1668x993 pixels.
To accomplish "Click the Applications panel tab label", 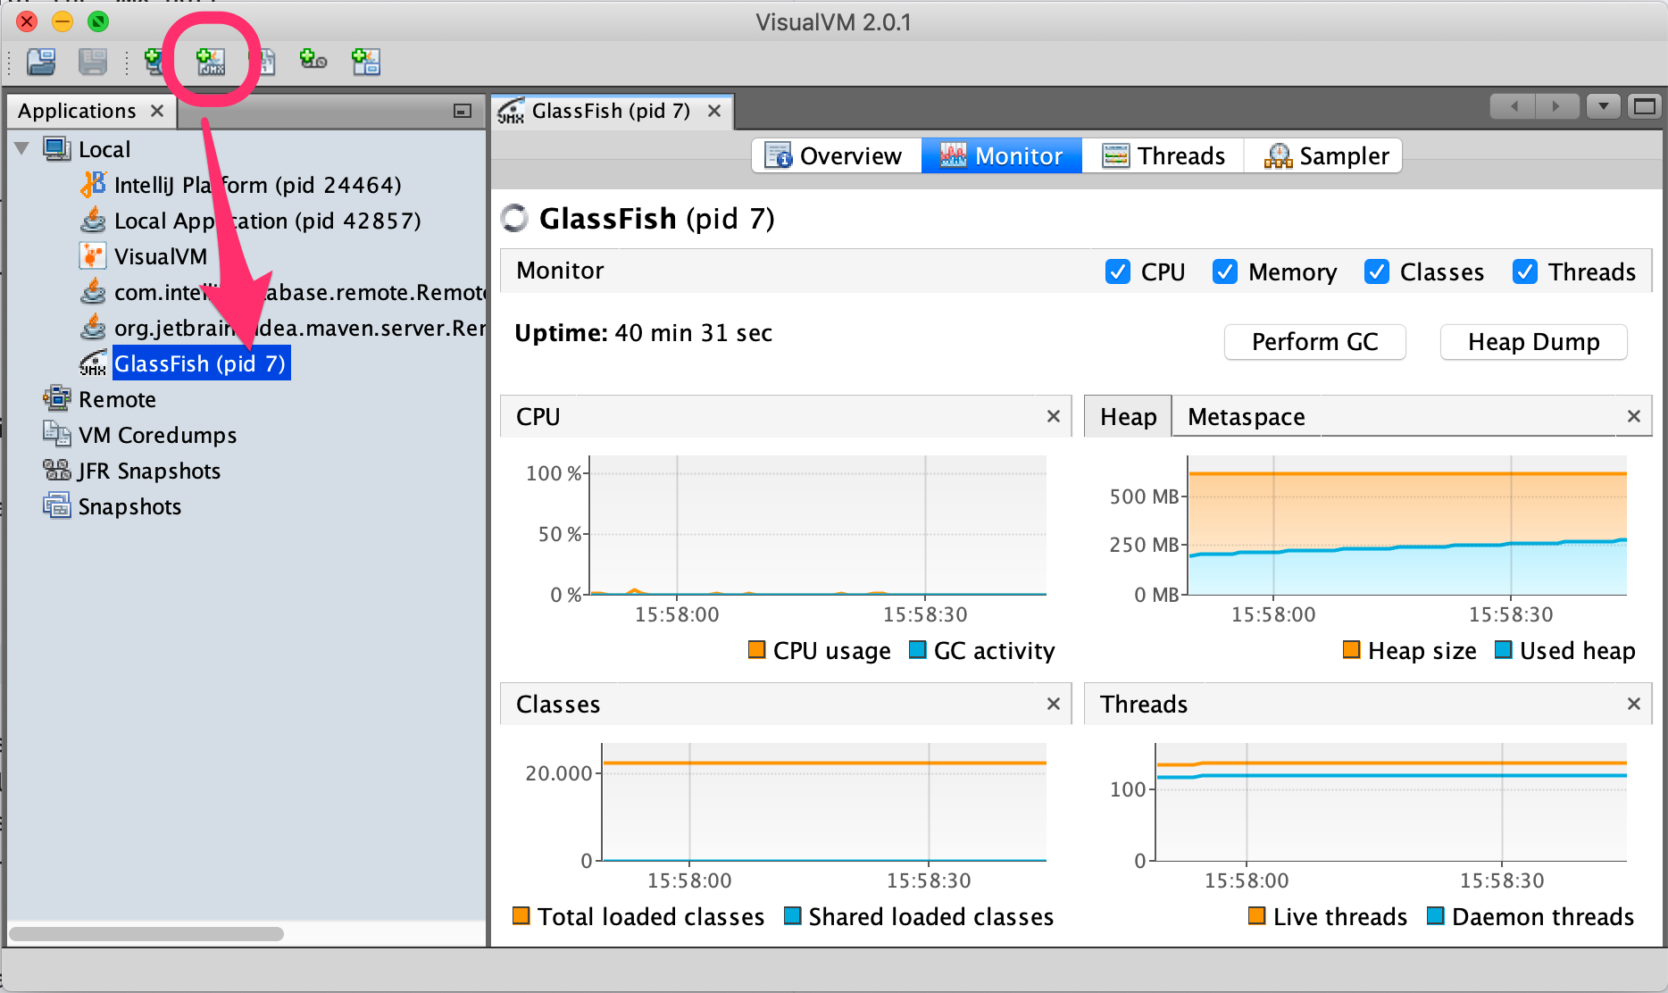I will click(x=77, y=111).
